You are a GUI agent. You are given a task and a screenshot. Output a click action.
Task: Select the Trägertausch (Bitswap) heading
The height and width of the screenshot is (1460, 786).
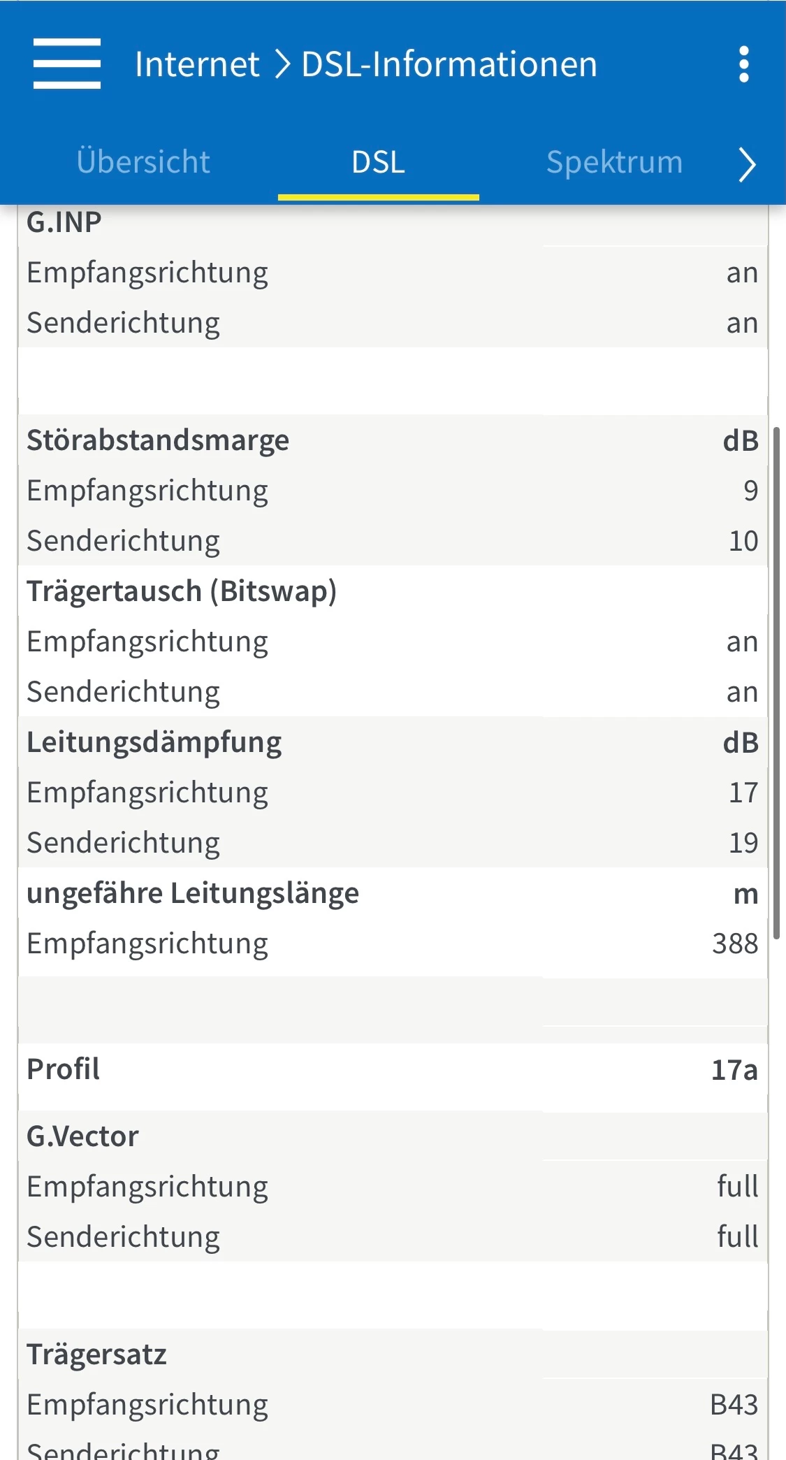tap(182, 591)
